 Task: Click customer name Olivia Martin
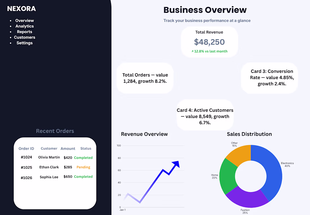[x=49, y=157]
